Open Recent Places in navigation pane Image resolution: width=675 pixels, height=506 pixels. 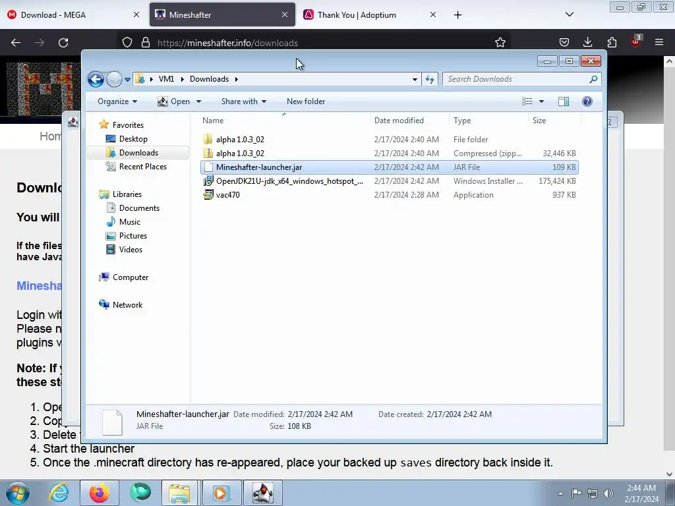click(x=142, y=167)
